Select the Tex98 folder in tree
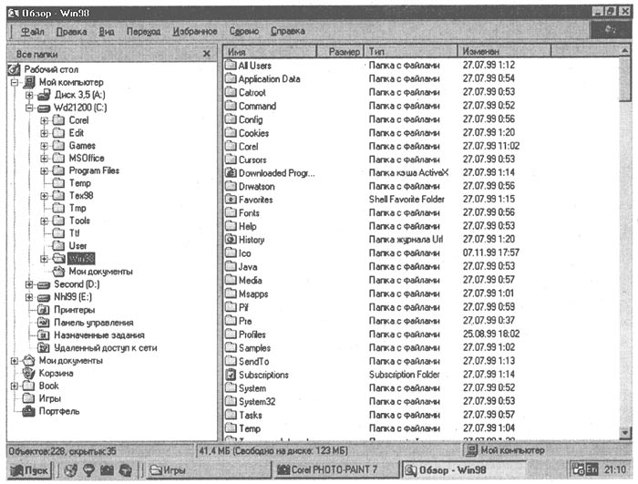This screenshot has height=484, width=638. pos(81,196)
